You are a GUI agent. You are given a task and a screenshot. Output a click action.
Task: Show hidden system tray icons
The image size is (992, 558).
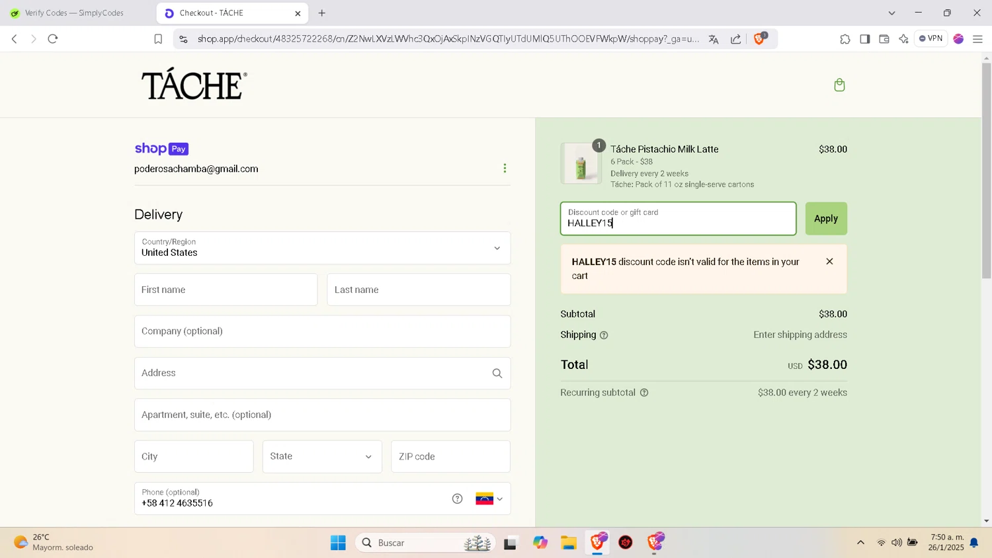point(860,543)
